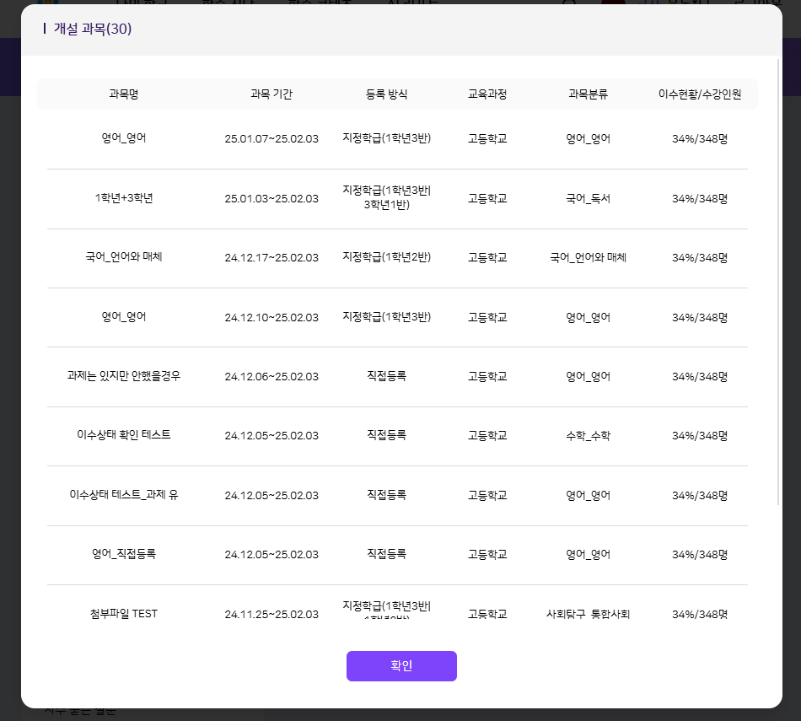Click the 지정학급(1학년2반) registration cell
The height and width of the screenshot is (721, 801).
point(386,257)
